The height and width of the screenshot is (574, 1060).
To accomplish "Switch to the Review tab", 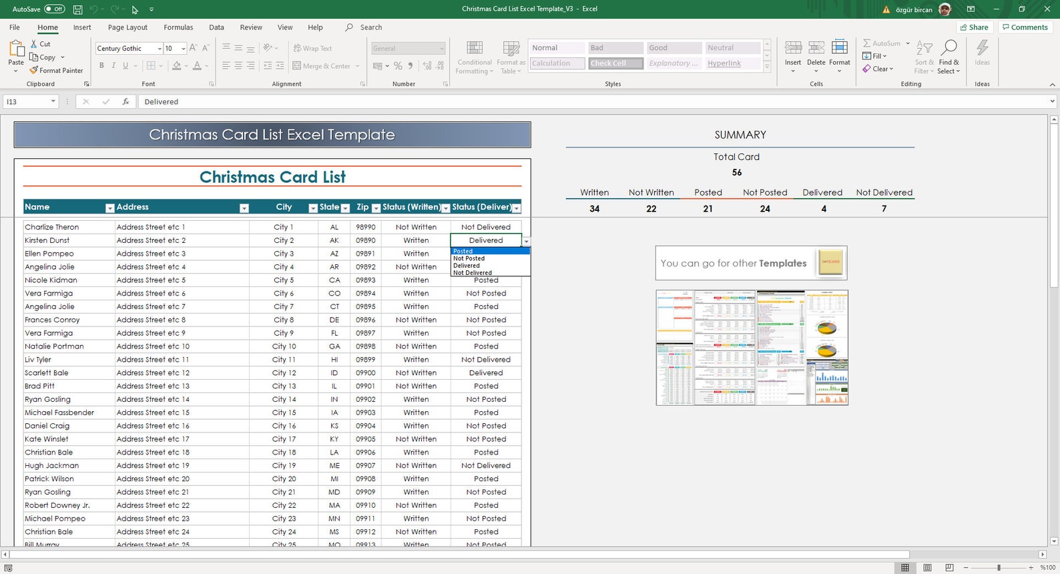I will (x=251, y=27).
